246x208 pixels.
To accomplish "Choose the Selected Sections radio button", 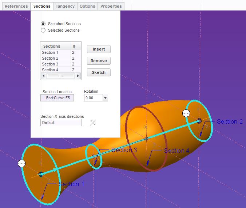I will [43, 30].
